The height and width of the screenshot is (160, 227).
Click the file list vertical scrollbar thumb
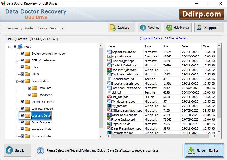(x=219, y=83)
